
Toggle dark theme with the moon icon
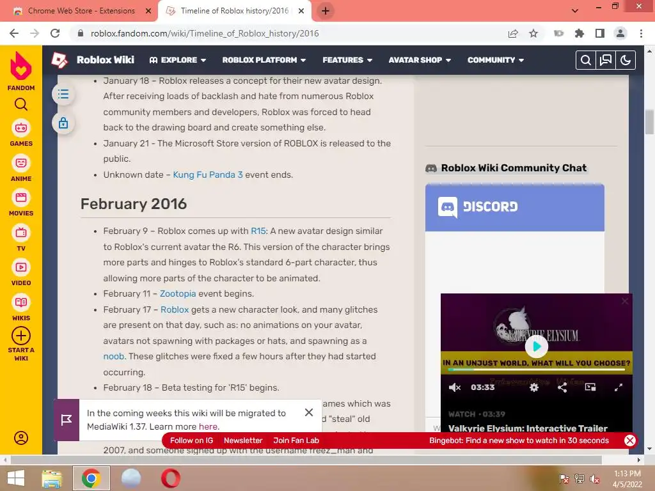click(626, 60)
